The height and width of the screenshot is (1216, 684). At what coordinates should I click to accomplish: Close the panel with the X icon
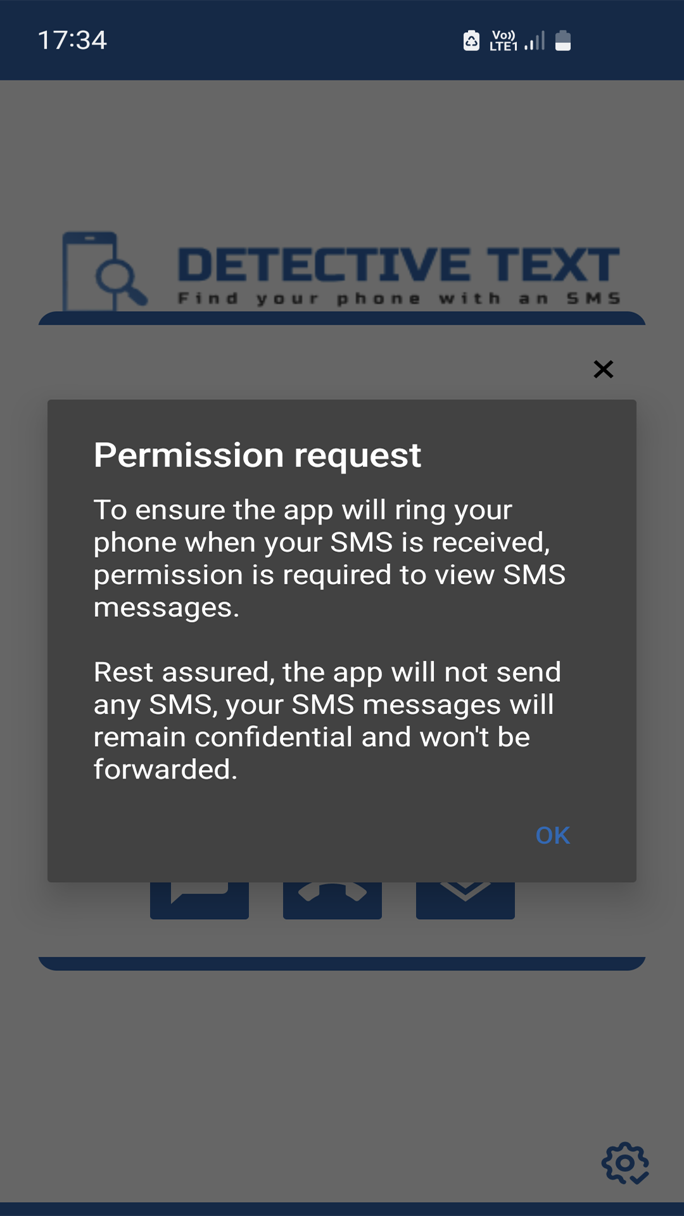click(x=604, y=369)
